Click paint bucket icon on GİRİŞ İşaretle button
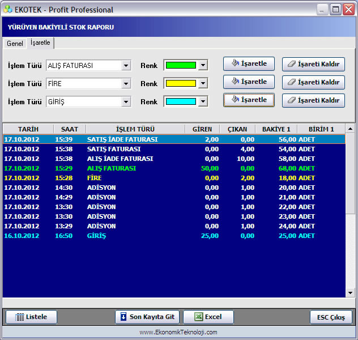Viewport: 358px width, 340px height. (236, 99)
